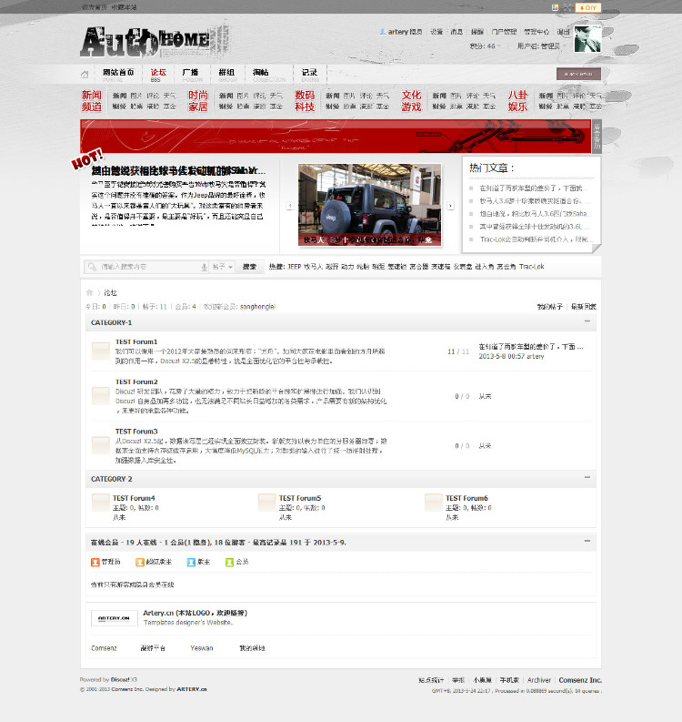This screenshot has width=682, height=722.
Task: Open the Artery.cn friend link title
Action: coord(196,613)
